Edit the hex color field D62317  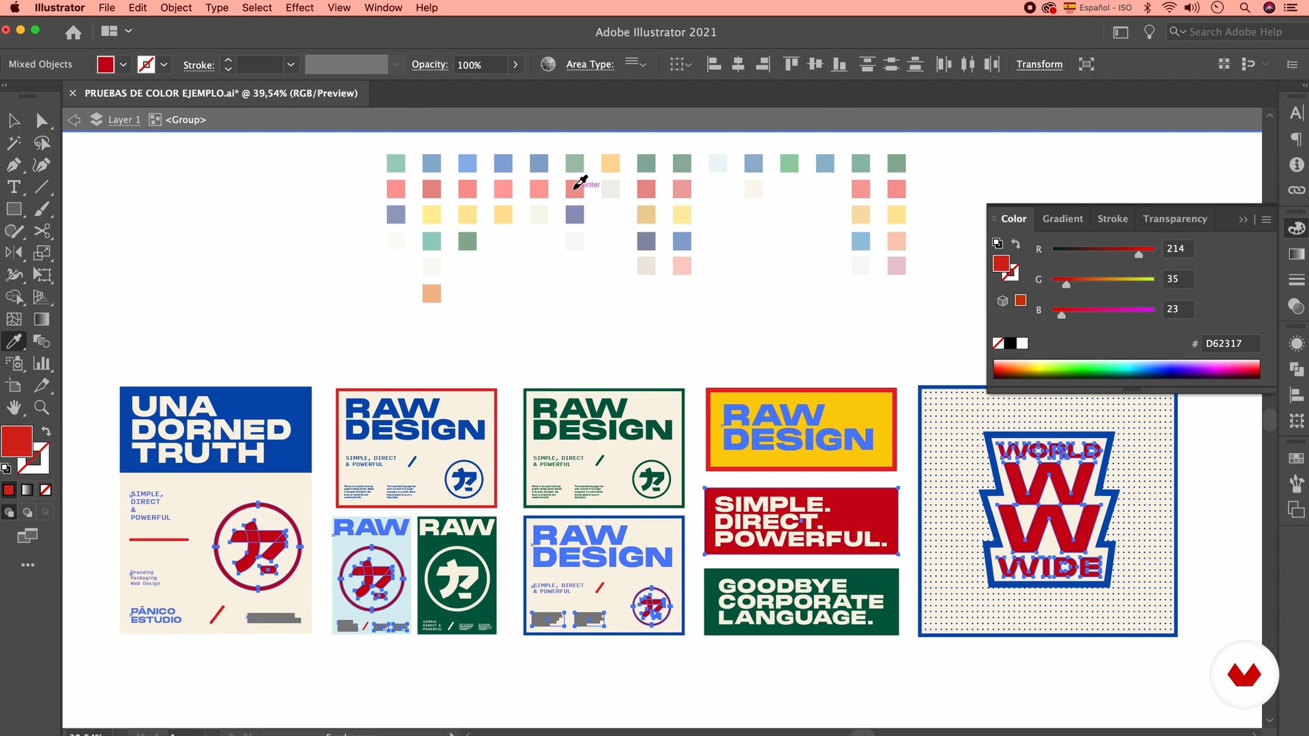[1230, 343]
